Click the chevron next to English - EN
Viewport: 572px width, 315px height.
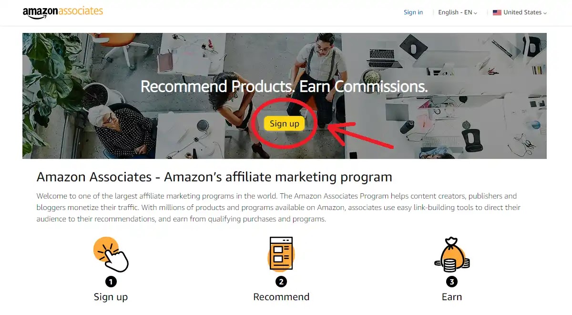point(475,13)
